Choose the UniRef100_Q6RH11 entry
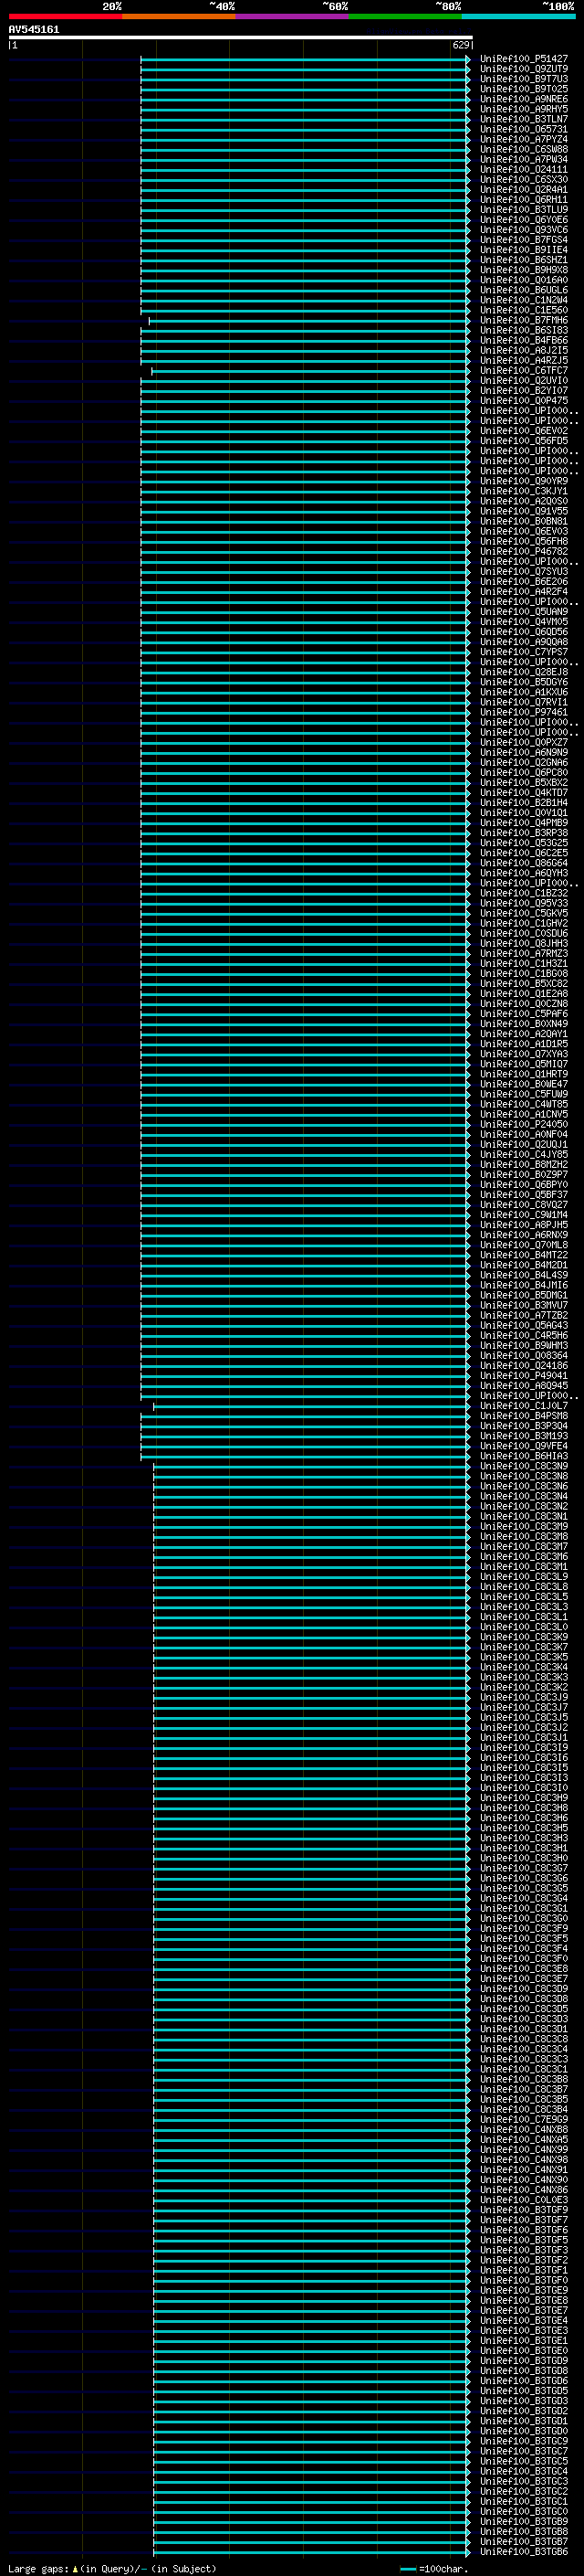 coord(524,199)
